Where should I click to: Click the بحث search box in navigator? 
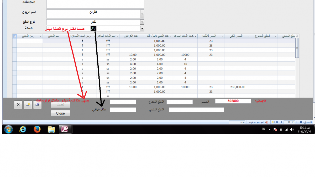point(237,122)
